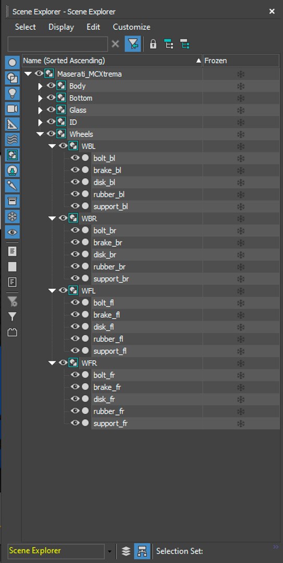Screen dimensions: 283x563
Task: Collapse the WFR group arrow
Action: coord(52,363)
